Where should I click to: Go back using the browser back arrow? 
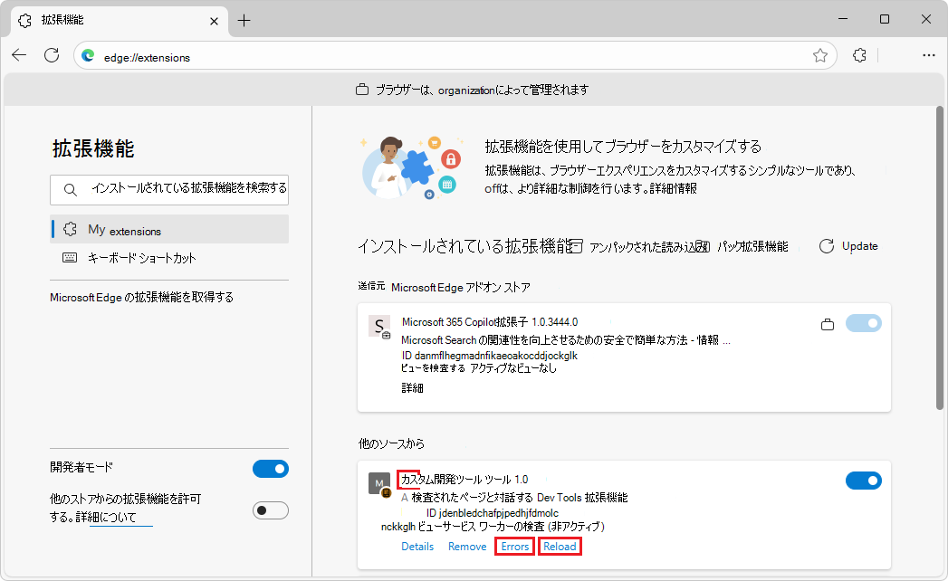click(19, 55)
